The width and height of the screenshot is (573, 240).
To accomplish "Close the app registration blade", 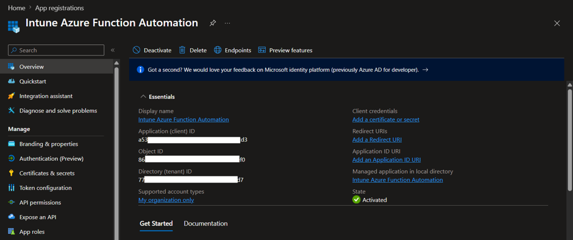I will (x=557, y=23).
